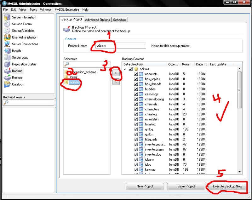
Task: Open the Catalogs sidebar icon
Action: [x=7, y=84]
